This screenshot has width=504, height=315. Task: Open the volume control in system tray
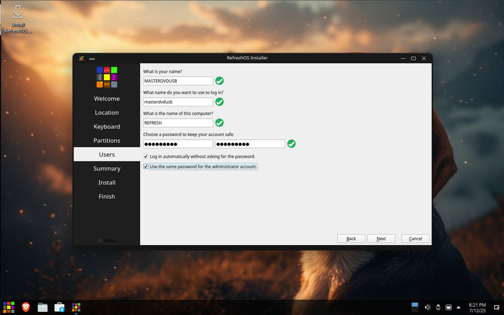click(x=427, y=307)
